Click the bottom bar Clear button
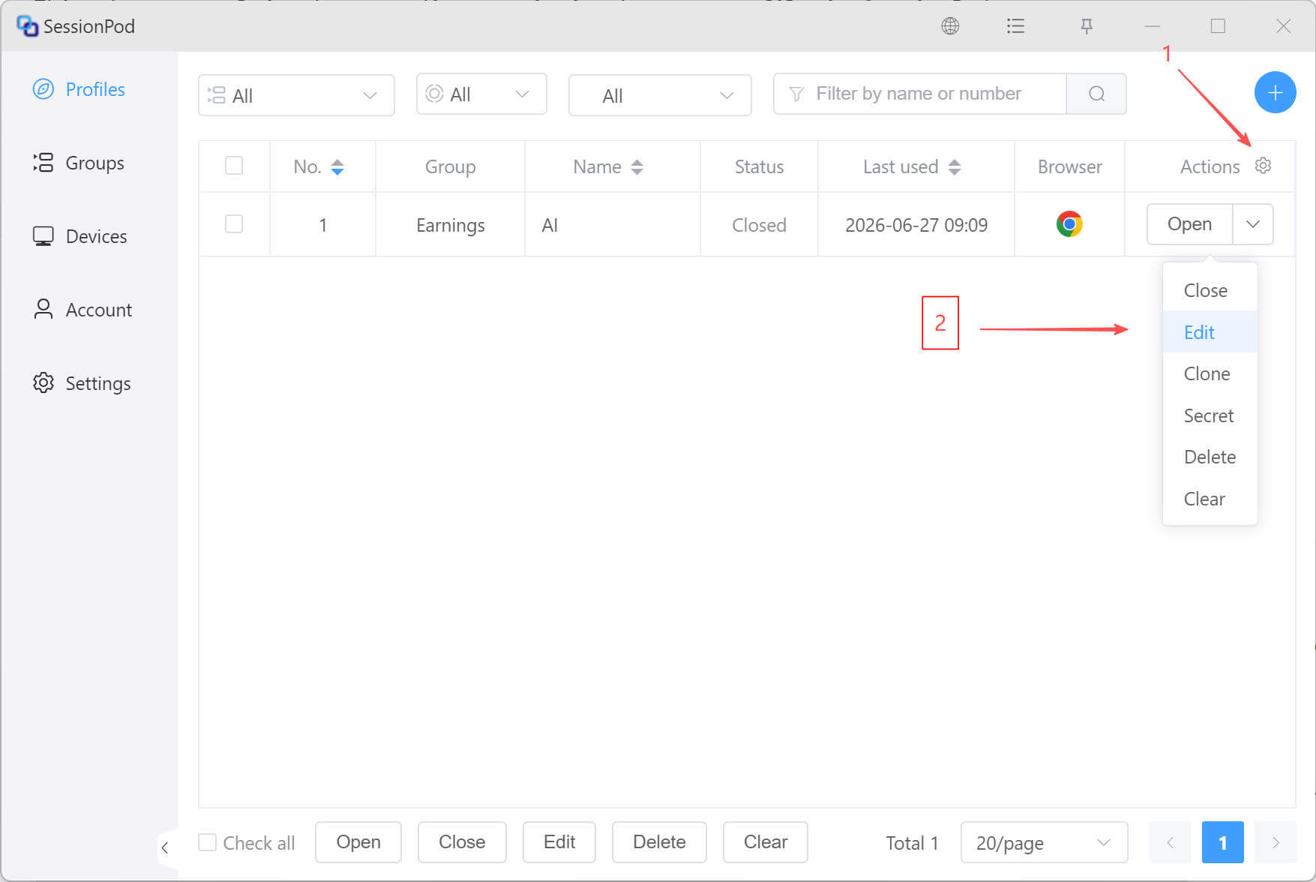The image size is (1316, 882). 766,842
